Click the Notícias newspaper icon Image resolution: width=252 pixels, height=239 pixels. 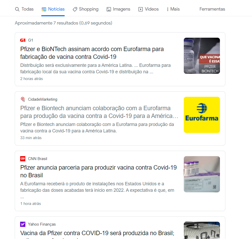coord(44,9)
